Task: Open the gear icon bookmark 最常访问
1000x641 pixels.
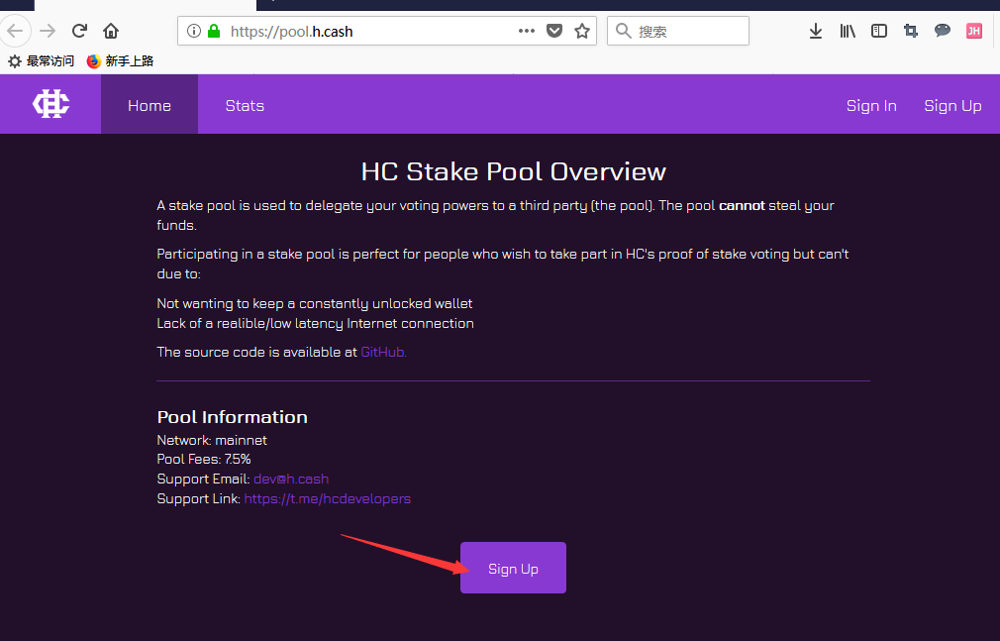Action: 41,61
